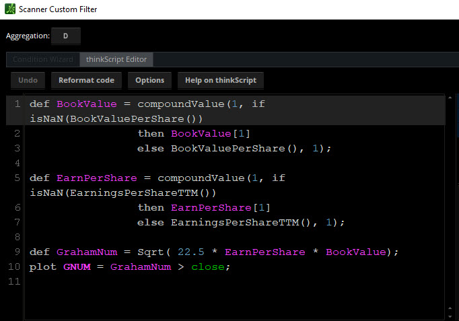Open Help on thinkScript
Viewport: 459px width, 321px height.
tap(220, 80)
